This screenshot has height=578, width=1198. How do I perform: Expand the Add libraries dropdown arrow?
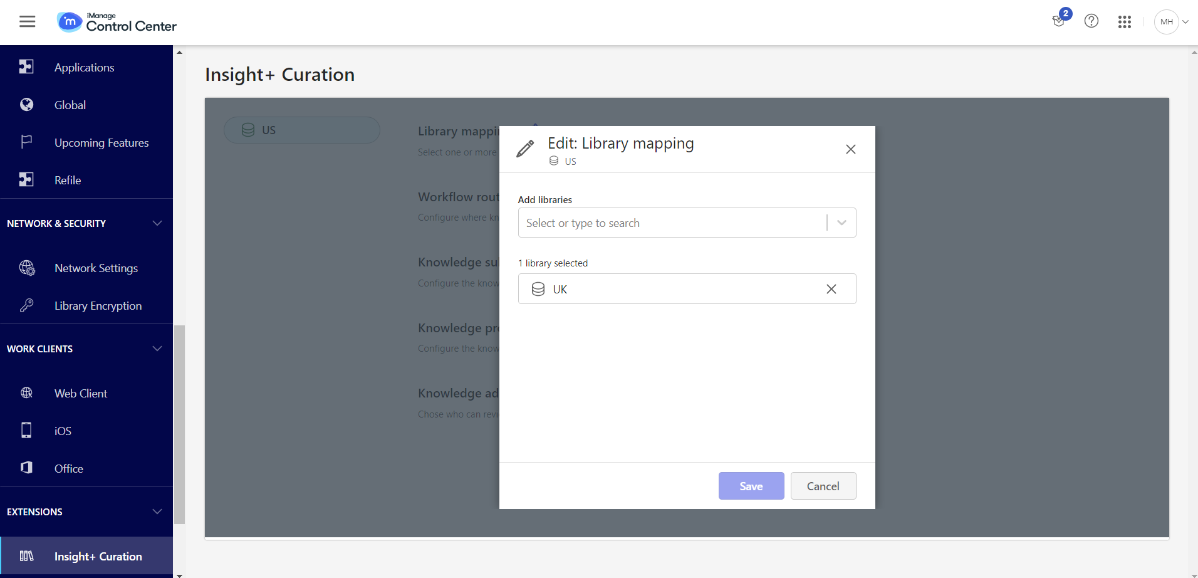[x=841, y=223]
